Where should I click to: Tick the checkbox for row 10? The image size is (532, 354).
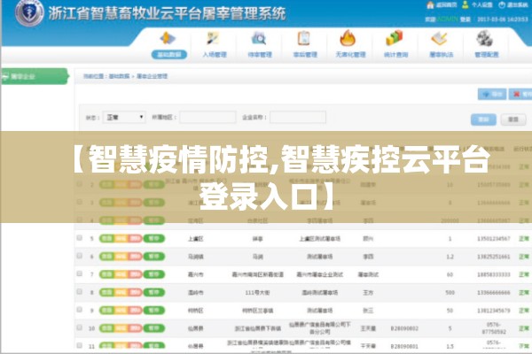80,327
